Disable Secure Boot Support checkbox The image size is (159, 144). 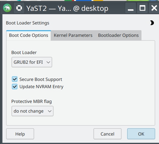point(15,79)
